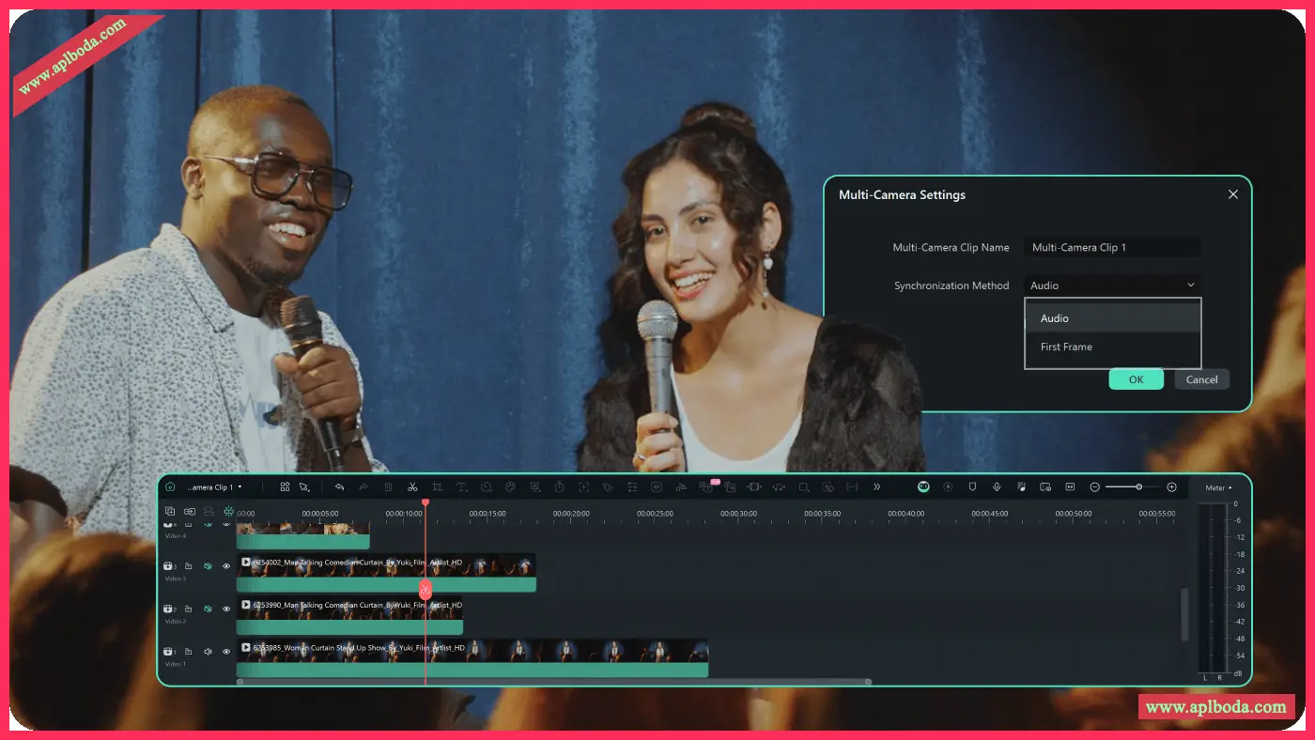Select the crop tool icon

437,487
